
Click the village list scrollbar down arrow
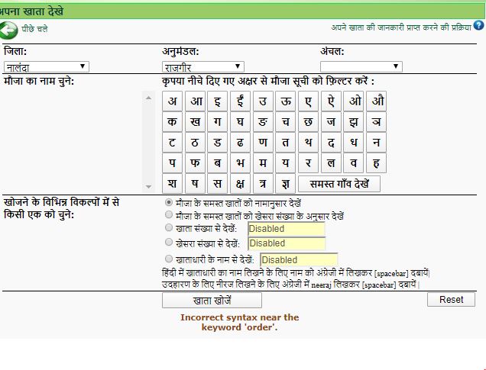point(149,186)
